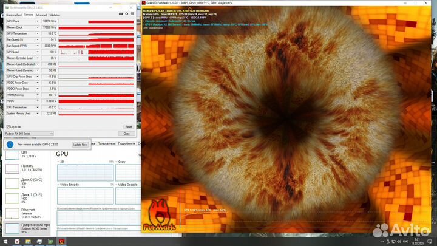
Task: Open the Пользователи tab in Task Manager
Action: [x=106, y=143]
